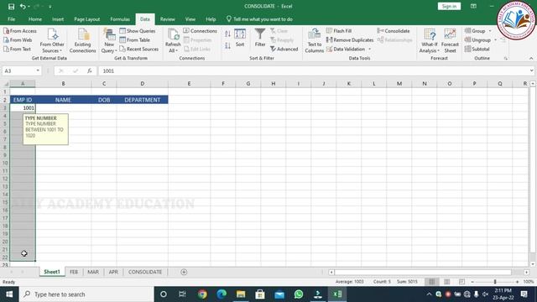
Task: Click the zoom slider handle
Action: tap(495, 282)
